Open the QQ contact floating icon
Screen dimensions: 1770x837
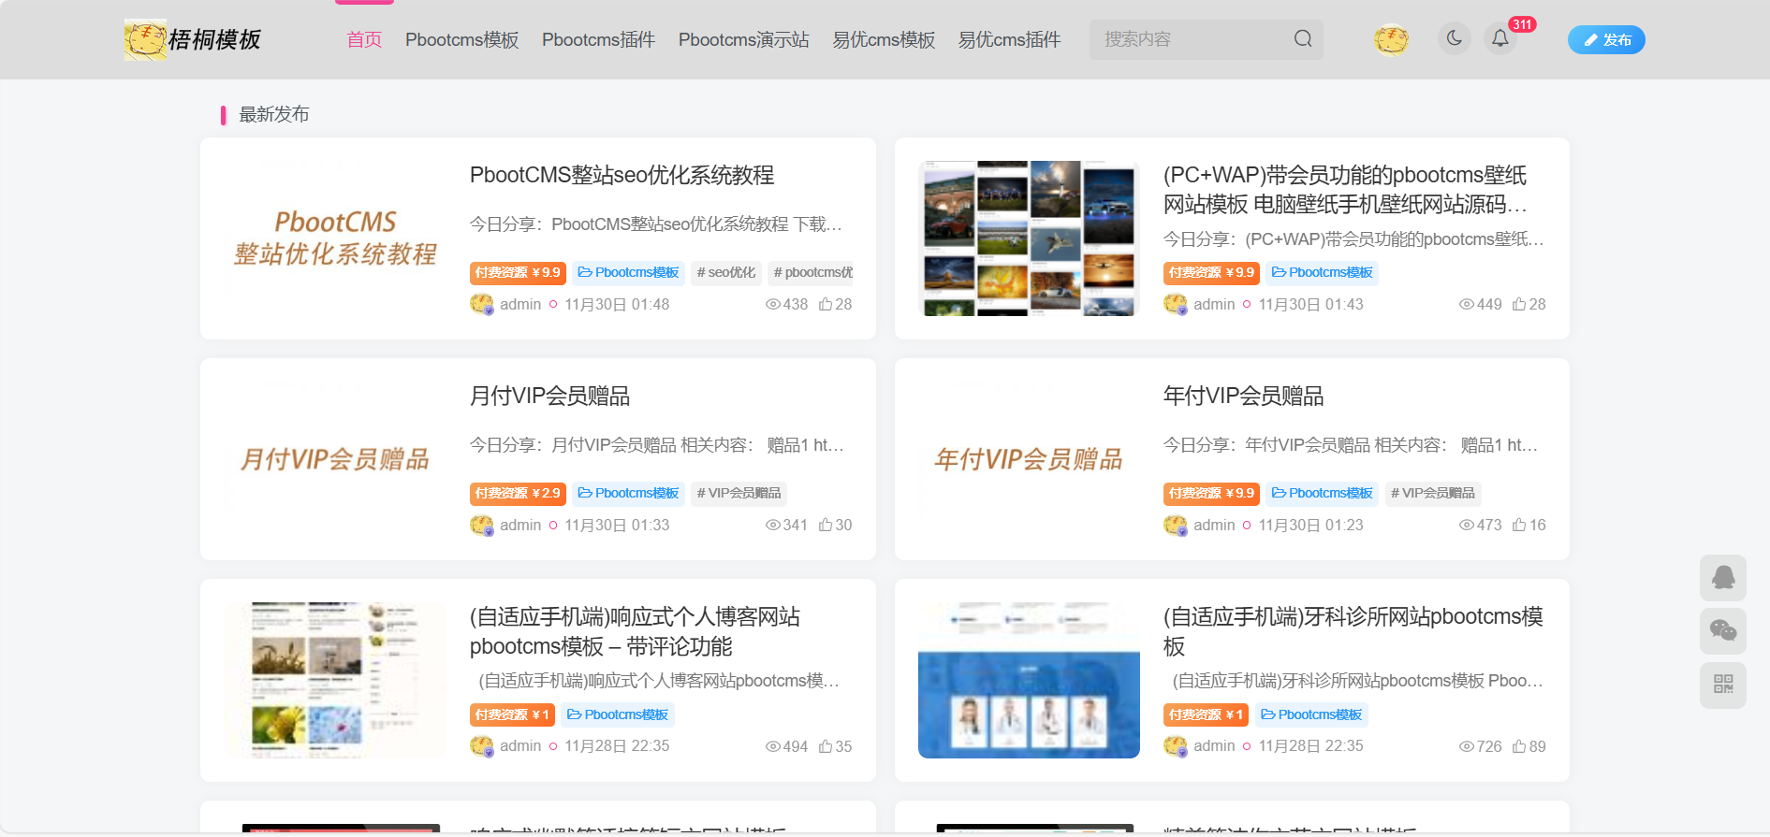pyautogui.click(x=1723, y=578)
